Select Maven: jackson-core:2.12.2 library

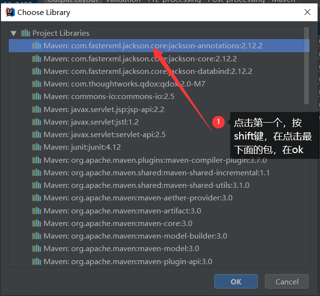[x=140, y=59]
